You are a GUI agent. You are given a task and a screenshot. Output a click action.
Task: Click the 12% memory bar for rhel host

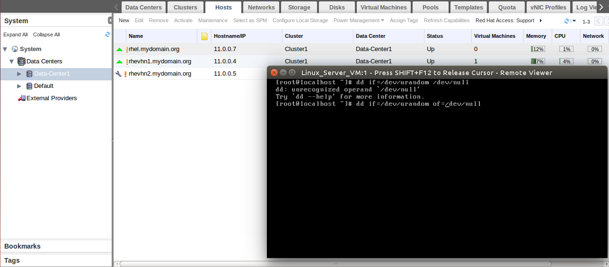click(x=538, y=49)
